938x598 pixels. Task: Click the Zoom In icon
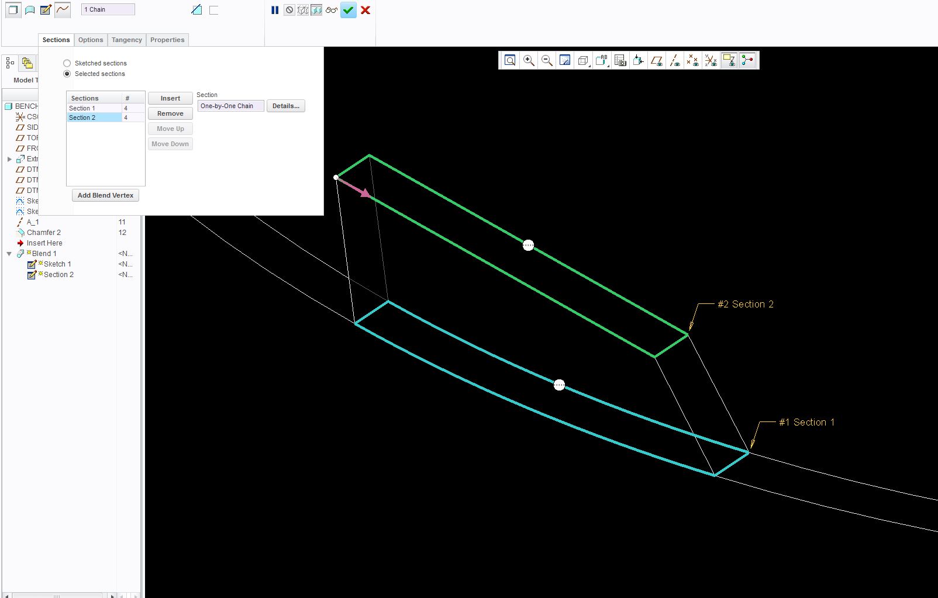click(x=529, y=60)
